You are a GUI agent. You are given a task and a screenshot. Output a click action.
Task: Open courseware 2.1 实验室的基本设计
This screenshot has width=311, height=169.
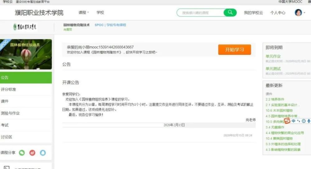pos(282,105)
